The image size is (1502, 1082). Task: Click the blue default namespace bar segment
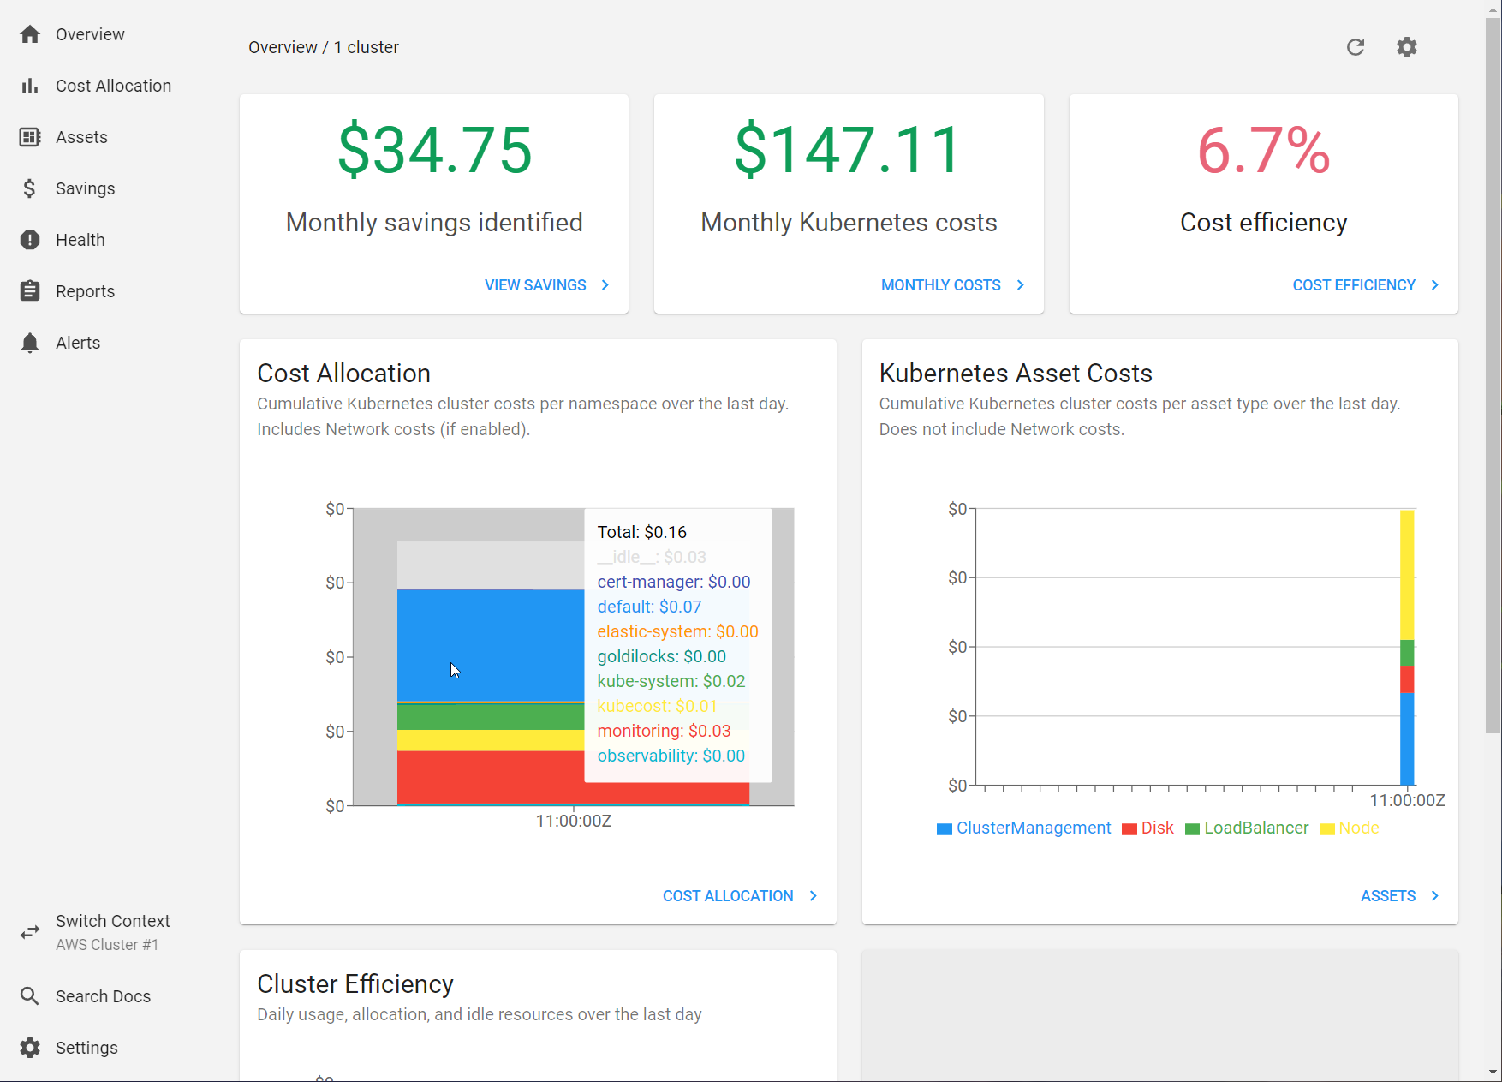(491, 644)
